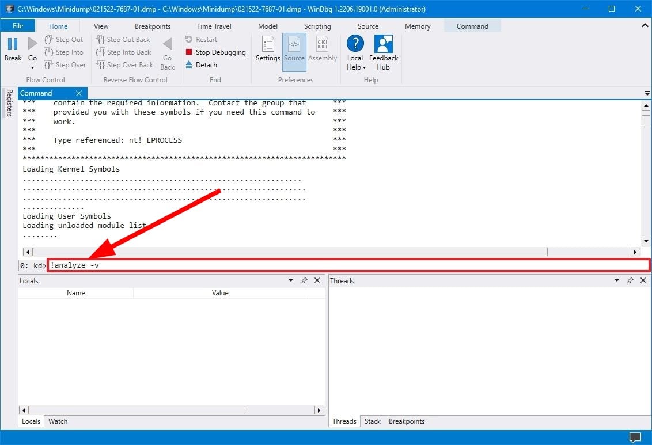Open the Model ribbon tab
Viewport: 652px width, 445px height.
(x=268, y=26)
